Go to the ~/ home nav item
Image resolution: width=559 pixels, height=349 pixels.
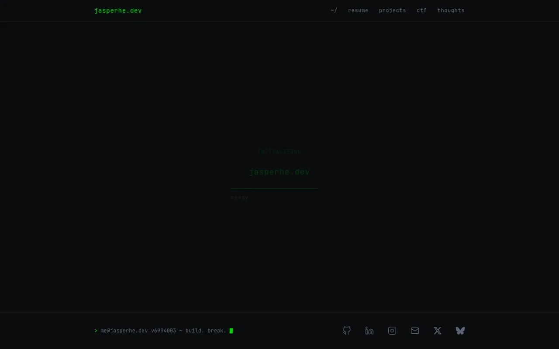(334, 10)
